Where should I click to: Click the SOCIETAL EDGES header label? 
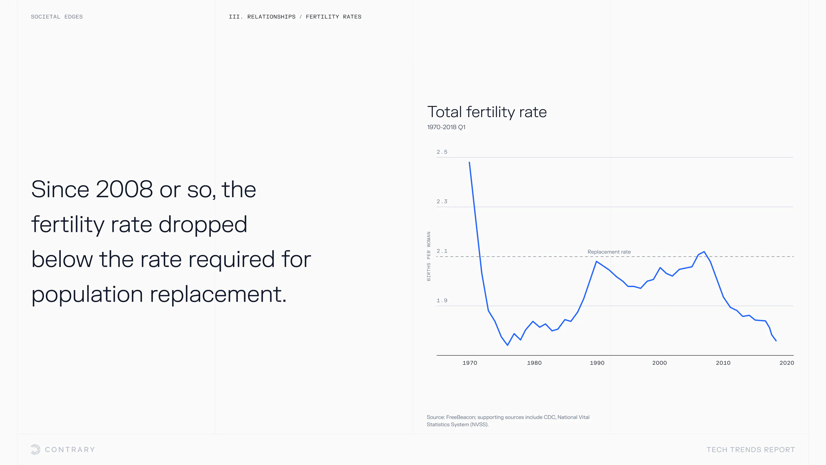click(x=57, y=17)
